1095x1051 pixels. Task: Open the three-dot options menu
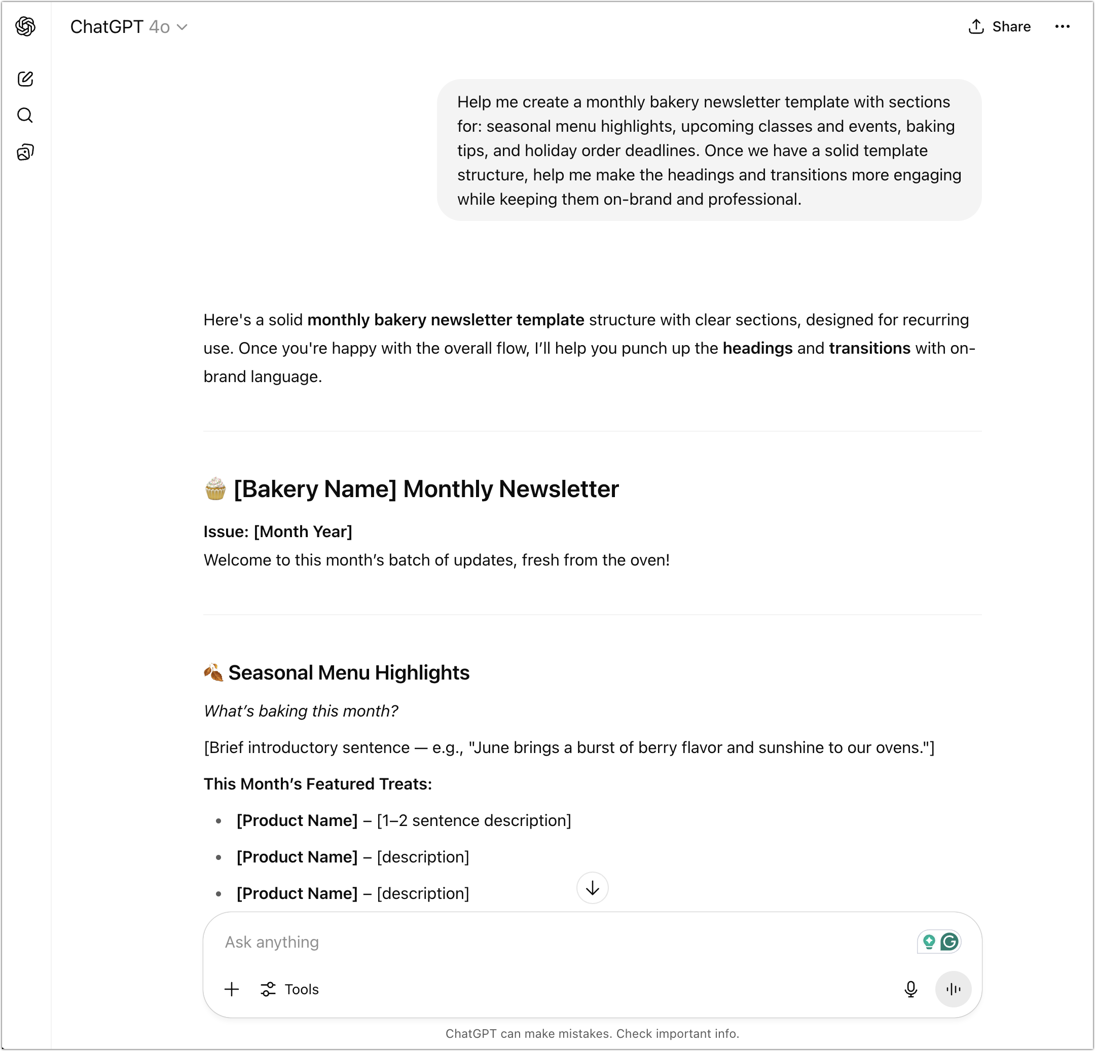1062,26
